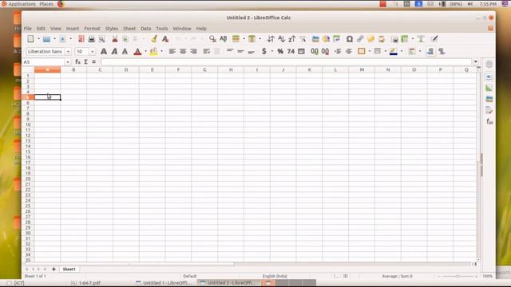
Task: Open Font Name dropdown arrow
Action: click(x=68, y=52)
